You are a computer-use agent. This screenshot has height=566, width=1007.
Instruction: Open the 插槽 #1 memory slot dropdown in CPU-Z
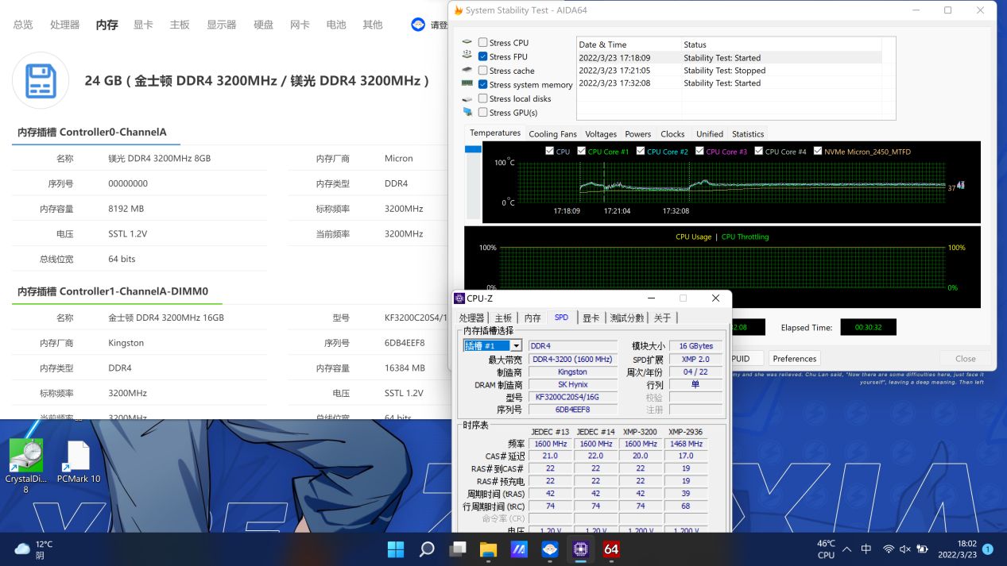point(515,345)
